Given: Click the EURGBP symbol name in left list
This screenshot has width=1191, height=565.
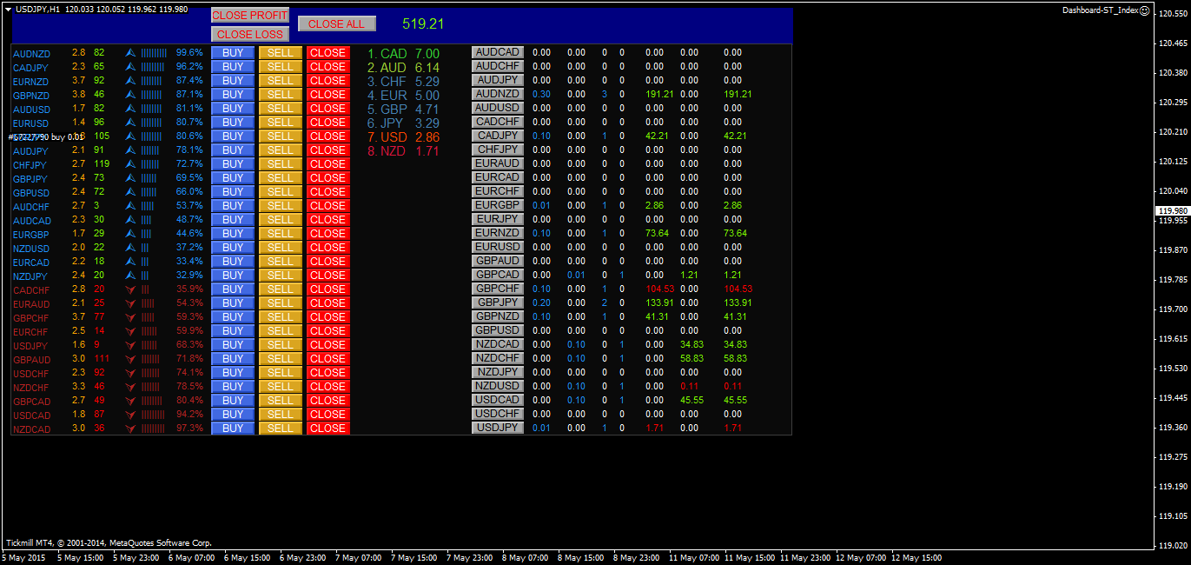Looking at the screenshot, I should 31,235.
